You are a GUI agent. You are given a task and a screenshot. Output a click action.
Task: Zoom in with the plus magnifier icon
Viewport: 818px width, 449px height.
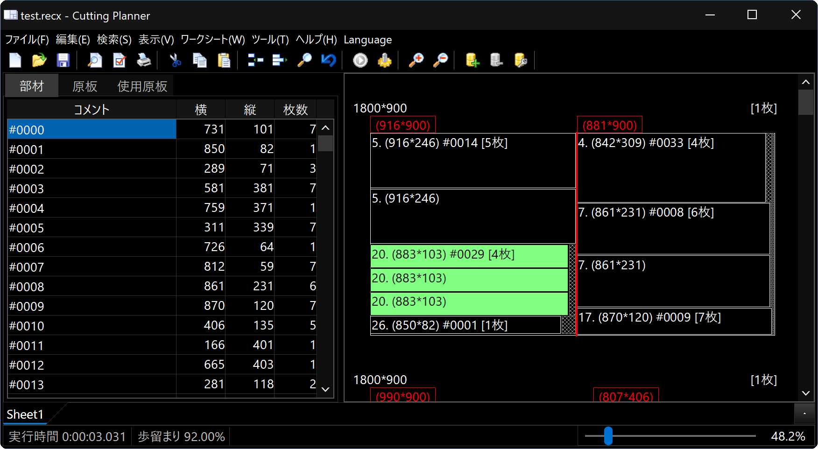(416, 60)
